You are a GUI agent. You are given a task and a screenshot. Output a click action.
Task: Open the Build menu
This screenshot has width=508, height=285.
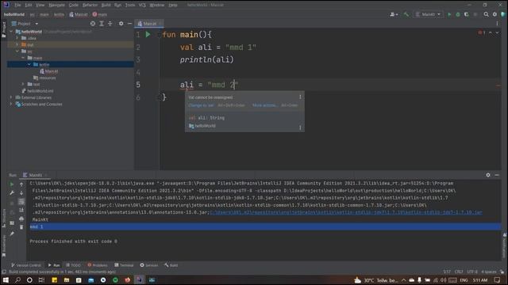pyautogui.click(x=106, y=5)
